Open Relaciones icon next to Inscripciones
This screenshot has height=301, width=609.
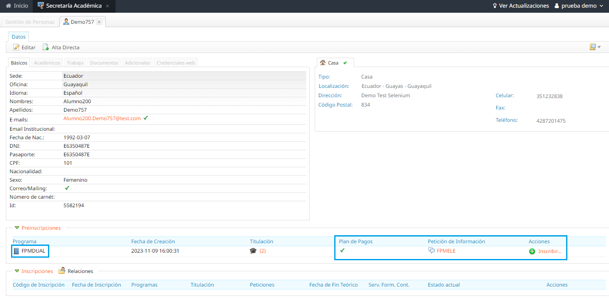tap(62, 271)
